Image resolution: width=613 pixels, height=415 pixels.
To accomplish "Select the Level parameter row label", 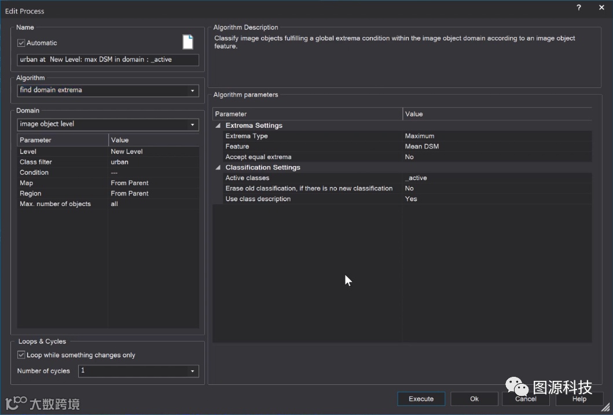I will [28, 152].
